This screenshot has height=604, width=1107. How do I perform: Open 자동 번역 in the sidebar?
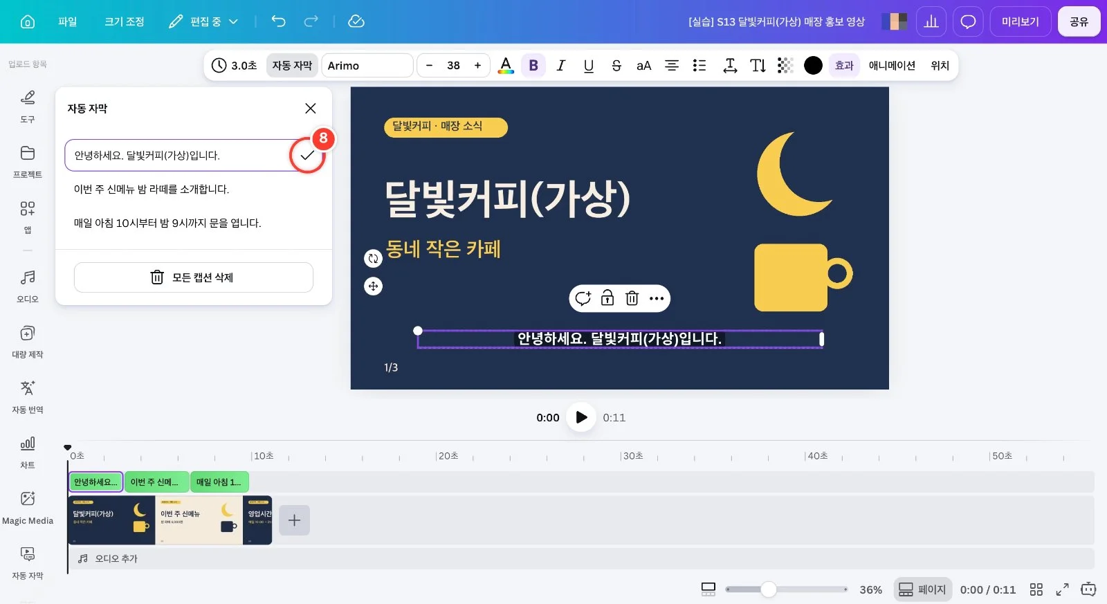point(28,396)
